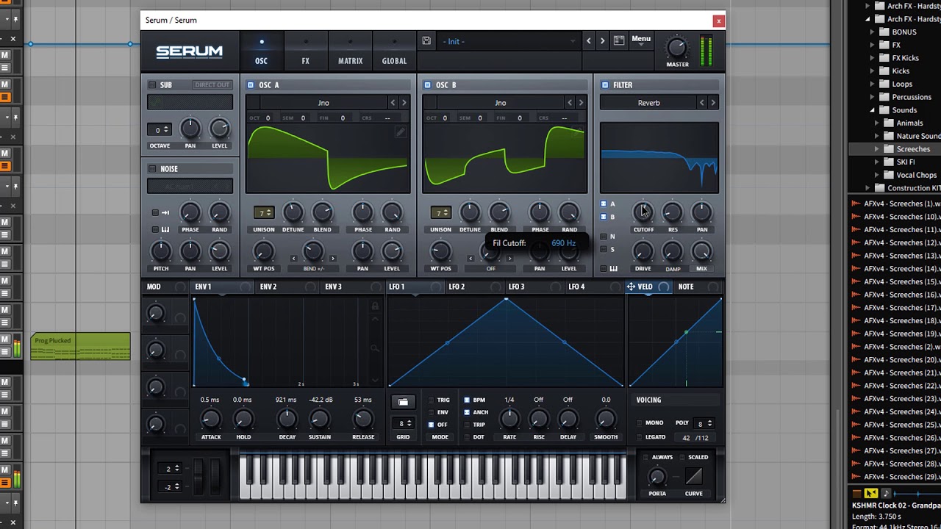Expand the Animals folder in the browser
941x529 pixels.
pyautogui.click(x=877, y=123)
